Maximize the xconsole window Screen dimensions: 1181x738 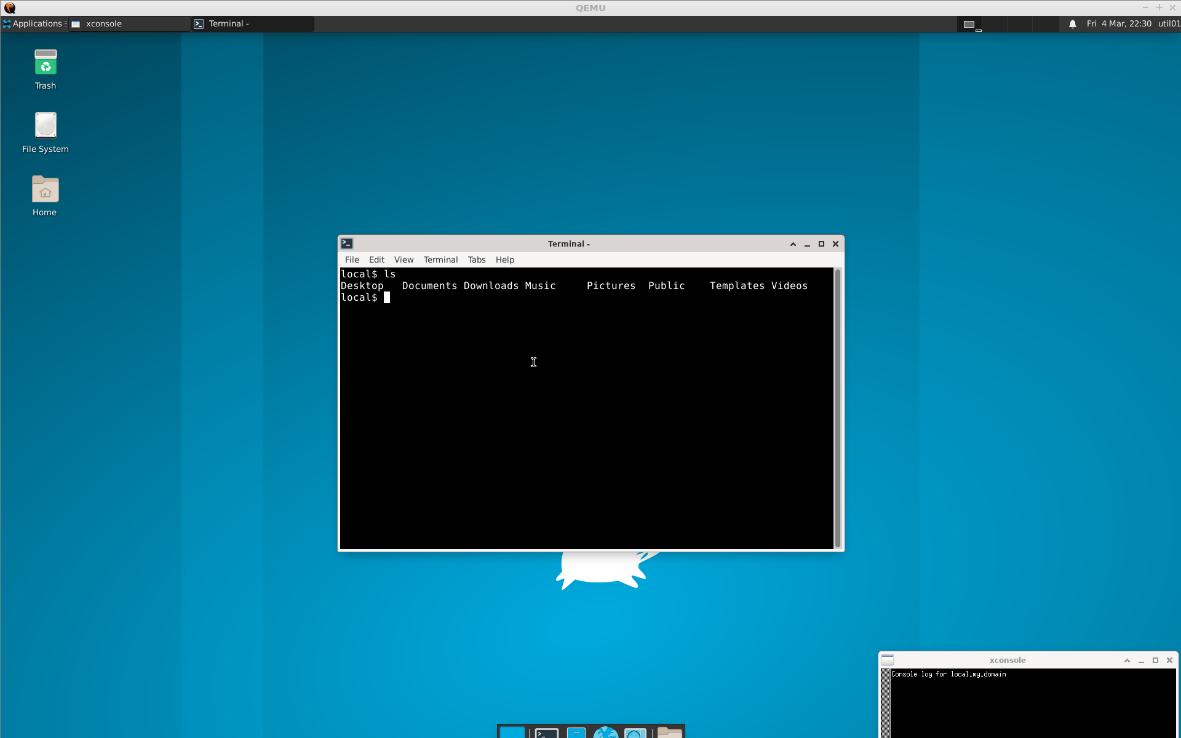coord(1155,661)
